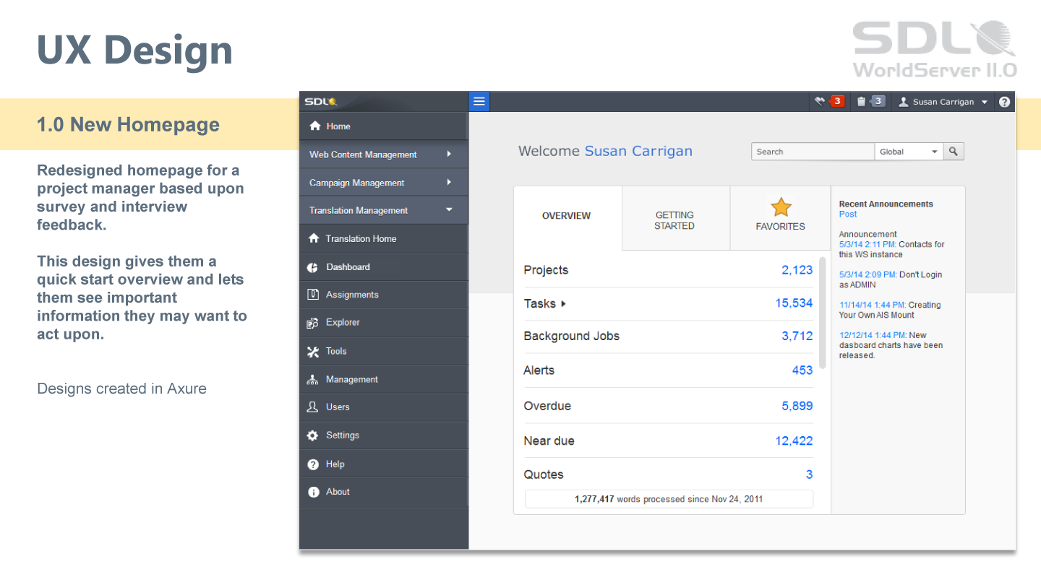The image size is (1041, 585).
Task: Open the Susan Carrigan user dropdown
Action: tap(943, 102)
